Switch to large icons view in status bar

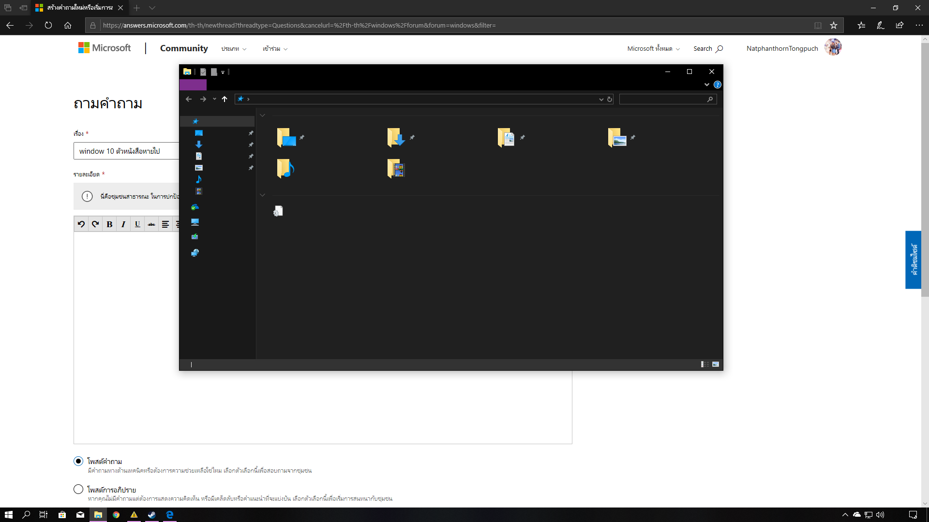coord(716,364)
